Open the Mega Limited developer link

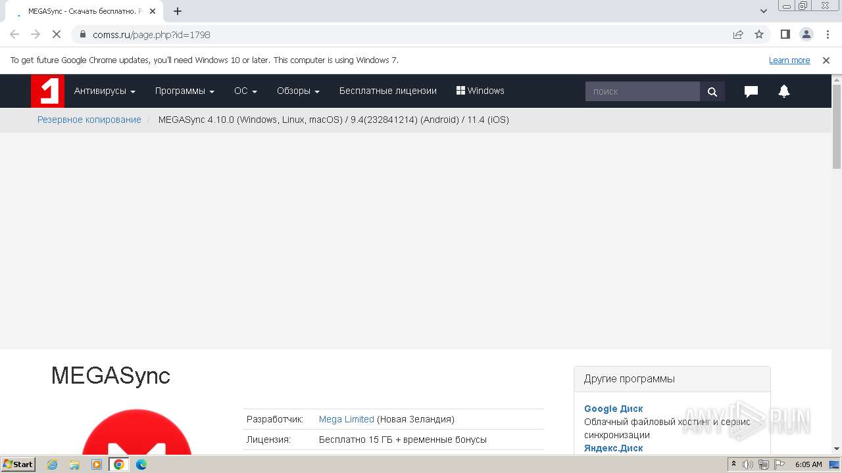click(x=347, y=419)
